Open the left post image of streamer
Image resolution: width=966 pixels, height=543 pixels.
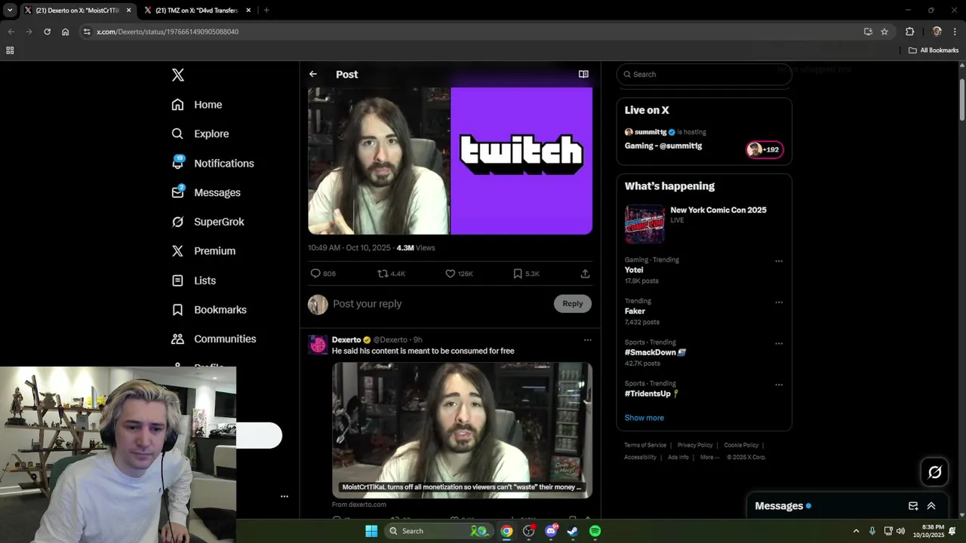[x=379, y=161]
